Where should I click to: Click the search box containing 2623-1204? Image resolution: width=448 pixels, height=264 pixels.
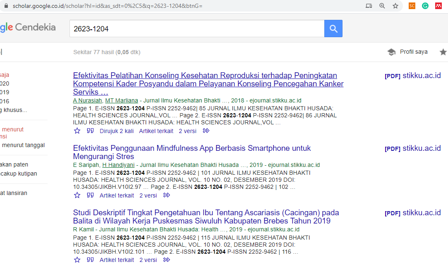(x=196, y=29)
